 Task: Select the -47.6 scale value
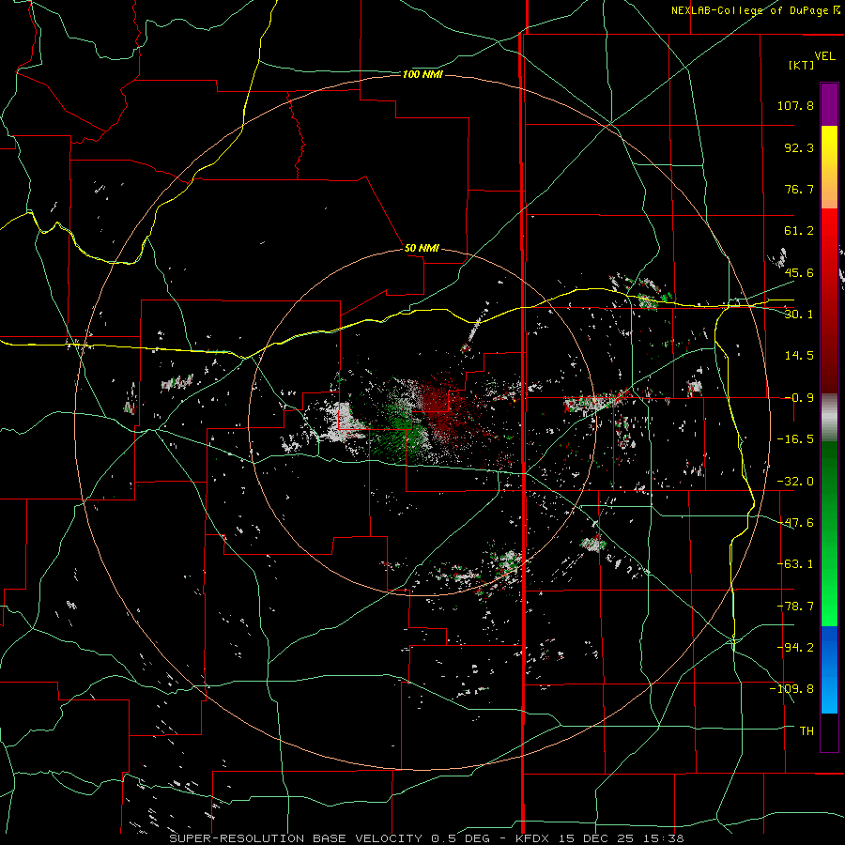[795, 523]
